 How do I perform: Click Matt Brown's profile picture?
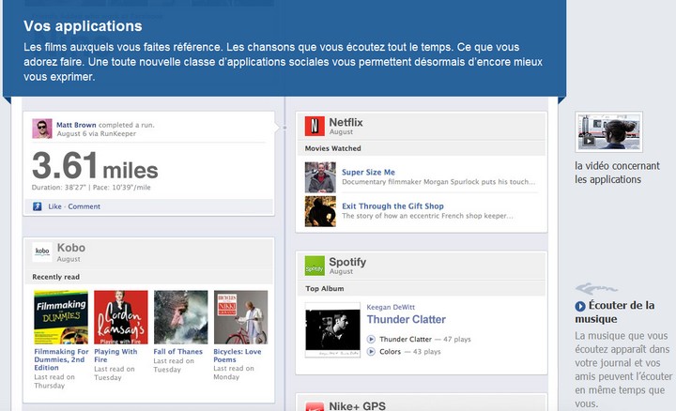point(42,129)
